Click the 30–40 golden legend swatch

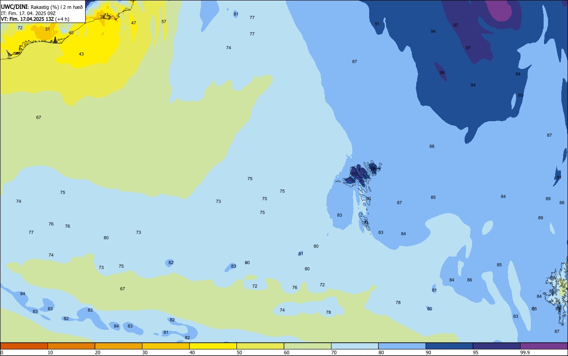(x=166, y=346)
